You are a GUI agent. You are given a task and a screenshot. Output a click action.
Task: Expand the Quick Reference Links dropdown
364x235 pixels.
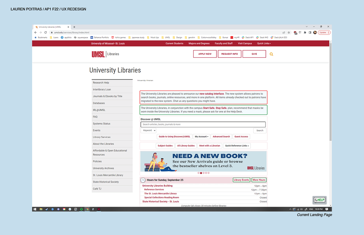(237, 146)
